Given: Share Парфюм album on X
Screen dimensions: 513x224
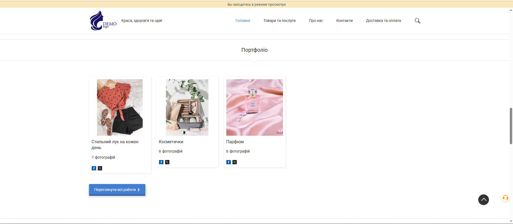Looking at the screenshot, I should coord(235,162).
